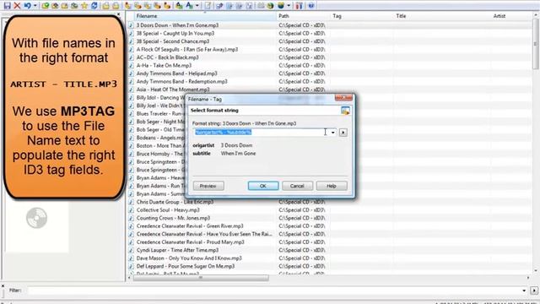The height and width of the screenshot is (304, 540).
Task: Click the wizard icon in the Filename - Tag dialog
Action: click(x=345, y=111)
